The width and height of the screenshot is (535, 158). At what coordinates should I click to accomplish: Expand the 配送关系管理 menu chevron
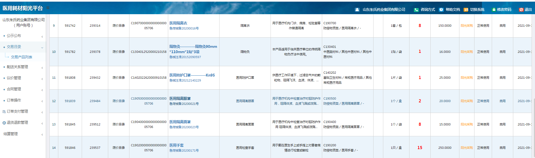(x=42, y=68)
